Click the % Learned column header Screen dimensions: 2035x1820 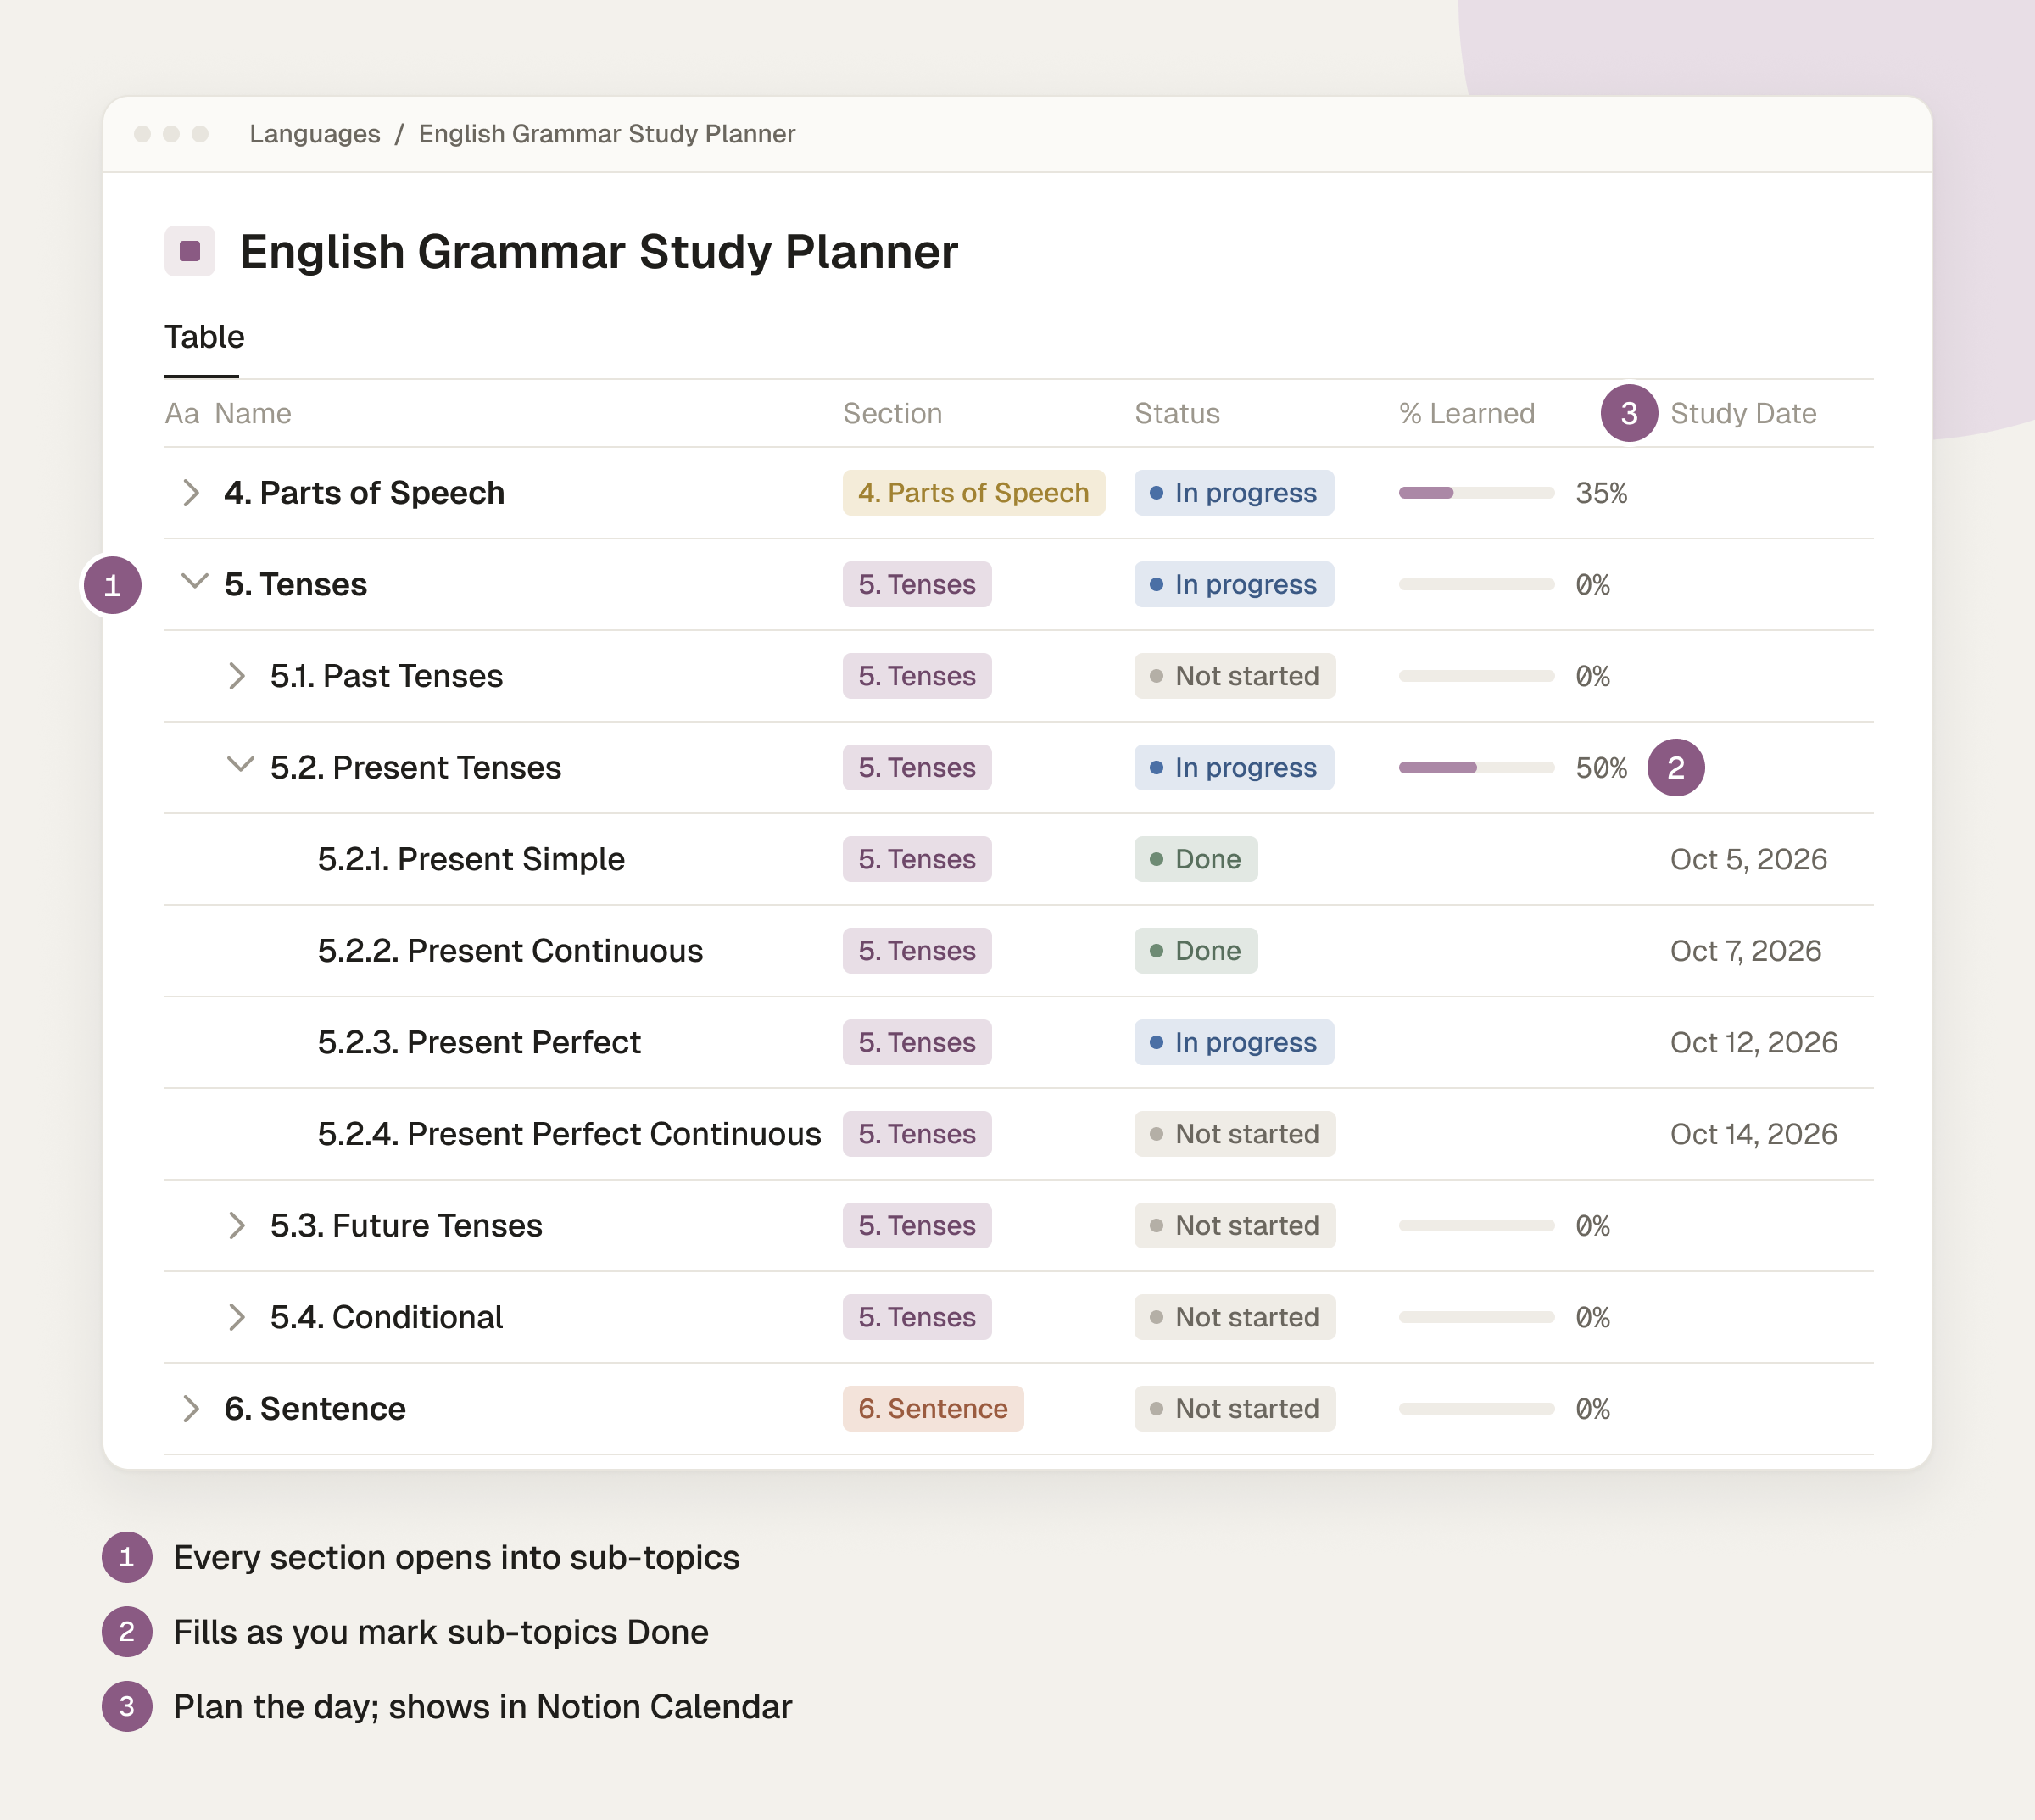pyautogui.click(x=1467, y=413)
